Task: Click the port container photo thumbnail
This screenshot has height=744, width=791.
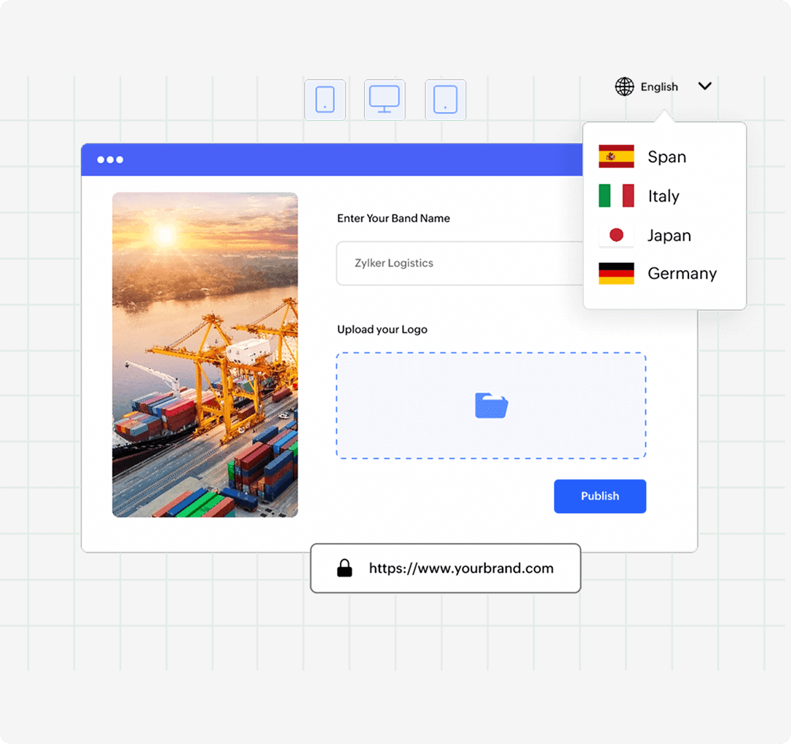Action: point(205,355)
